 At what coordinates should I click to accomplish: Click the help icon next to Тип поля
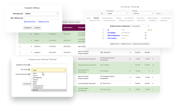click(x=29, y=70)
